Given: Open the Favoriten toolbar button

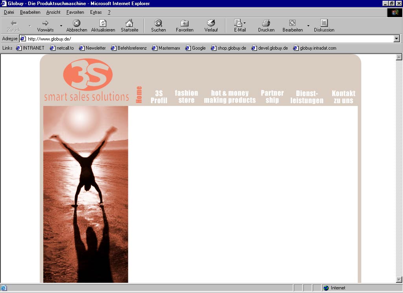Looking at the screenshot, I should tap(185, 26).
